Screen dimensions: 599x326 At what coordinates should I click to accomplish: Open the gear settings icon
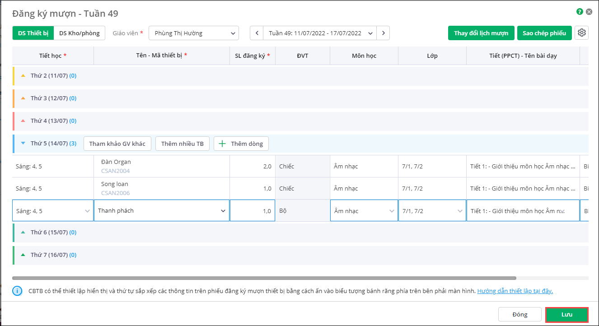pyautogui.click(x=582, y=33)
